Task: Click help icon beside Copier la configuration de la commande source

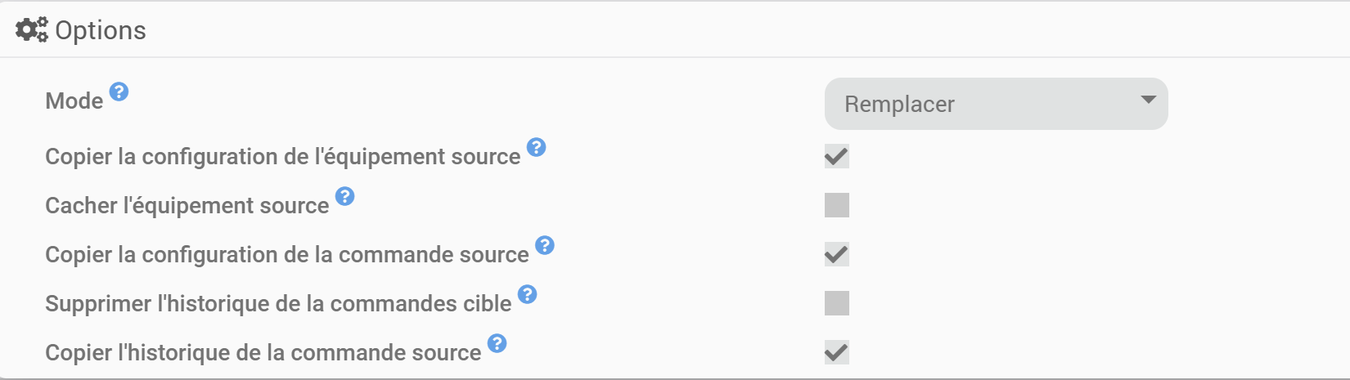Action: tap(544, 245)
